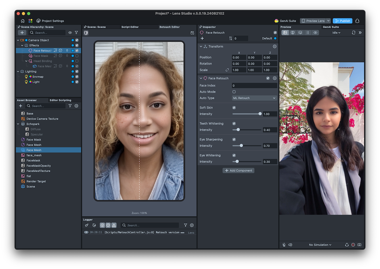380x269 pixels.
Task: Open the Auto Type ML Retouch dropdown
Action: coord(254,98)
